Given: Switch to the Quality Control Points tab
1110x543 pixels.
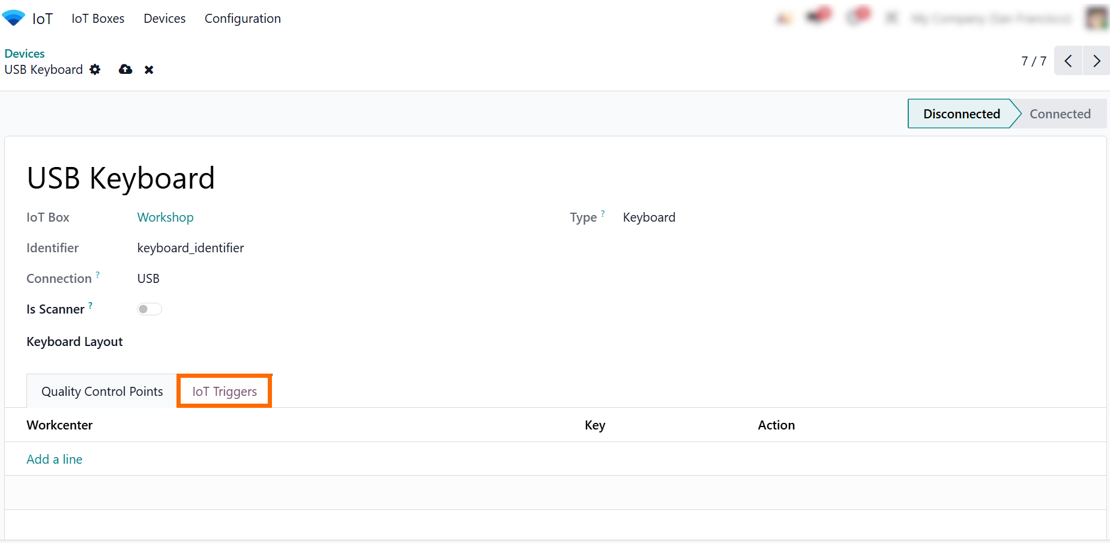Looking at the screenshot, I should (x=102, y=392).
